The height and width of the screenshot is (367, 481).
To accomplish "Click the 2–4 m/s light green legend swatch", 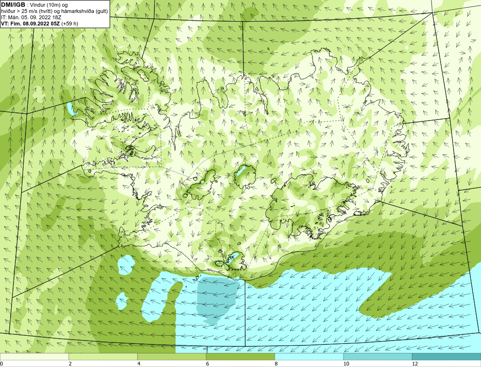I will click(103, 356).
